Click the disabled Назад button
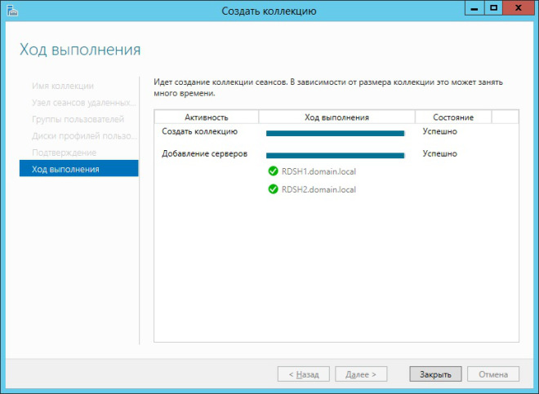Image resolution: width=539 pixels, height=394 pixels. (303, 374)
